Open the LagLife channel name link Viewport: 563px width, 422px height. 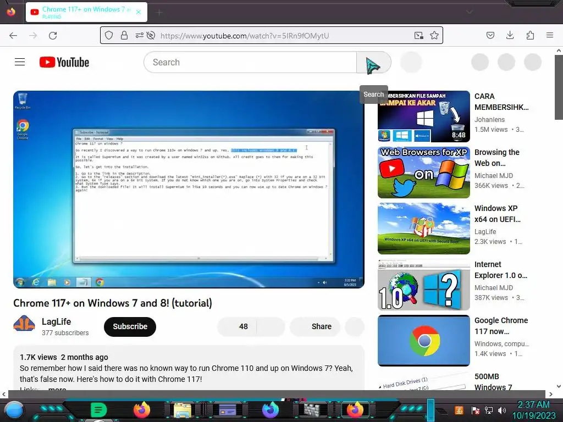(x=56, y=321)
